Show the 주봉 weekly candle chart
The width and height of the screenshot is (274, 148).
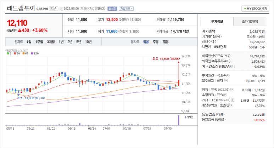click(x=156, y=42)
